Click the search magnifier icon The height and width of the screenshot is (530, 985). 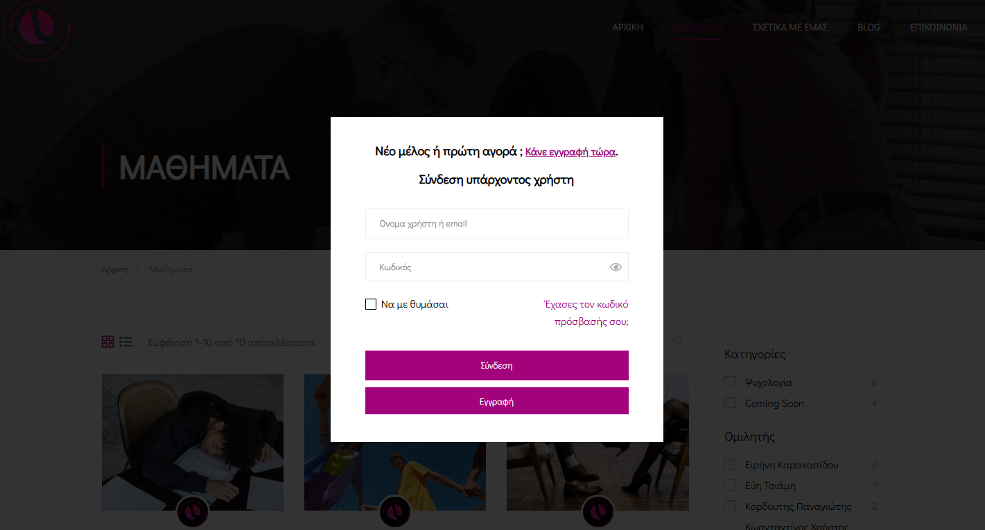[x=679, y=342]
